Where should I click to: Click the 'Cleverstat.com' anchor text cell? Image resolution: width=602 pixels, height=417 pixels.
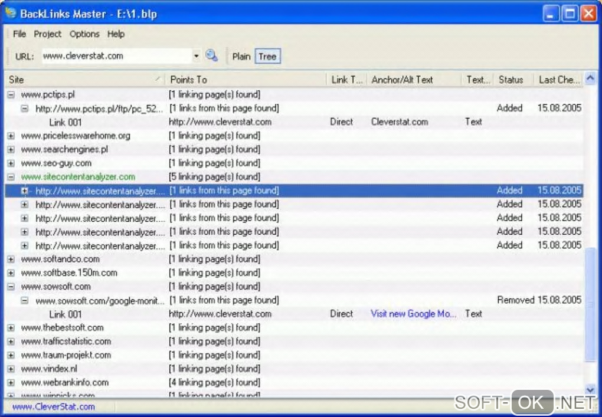[400, 122]
